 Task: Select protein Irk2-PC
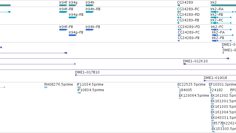click(221, 30)
